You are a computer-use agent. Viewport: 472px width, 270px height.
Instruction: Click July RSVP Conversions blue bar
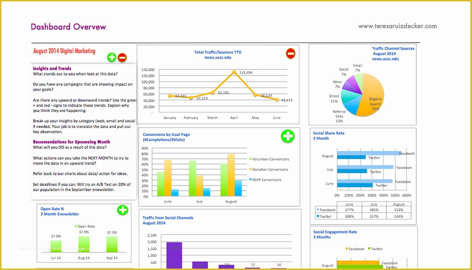click(207, 192)
